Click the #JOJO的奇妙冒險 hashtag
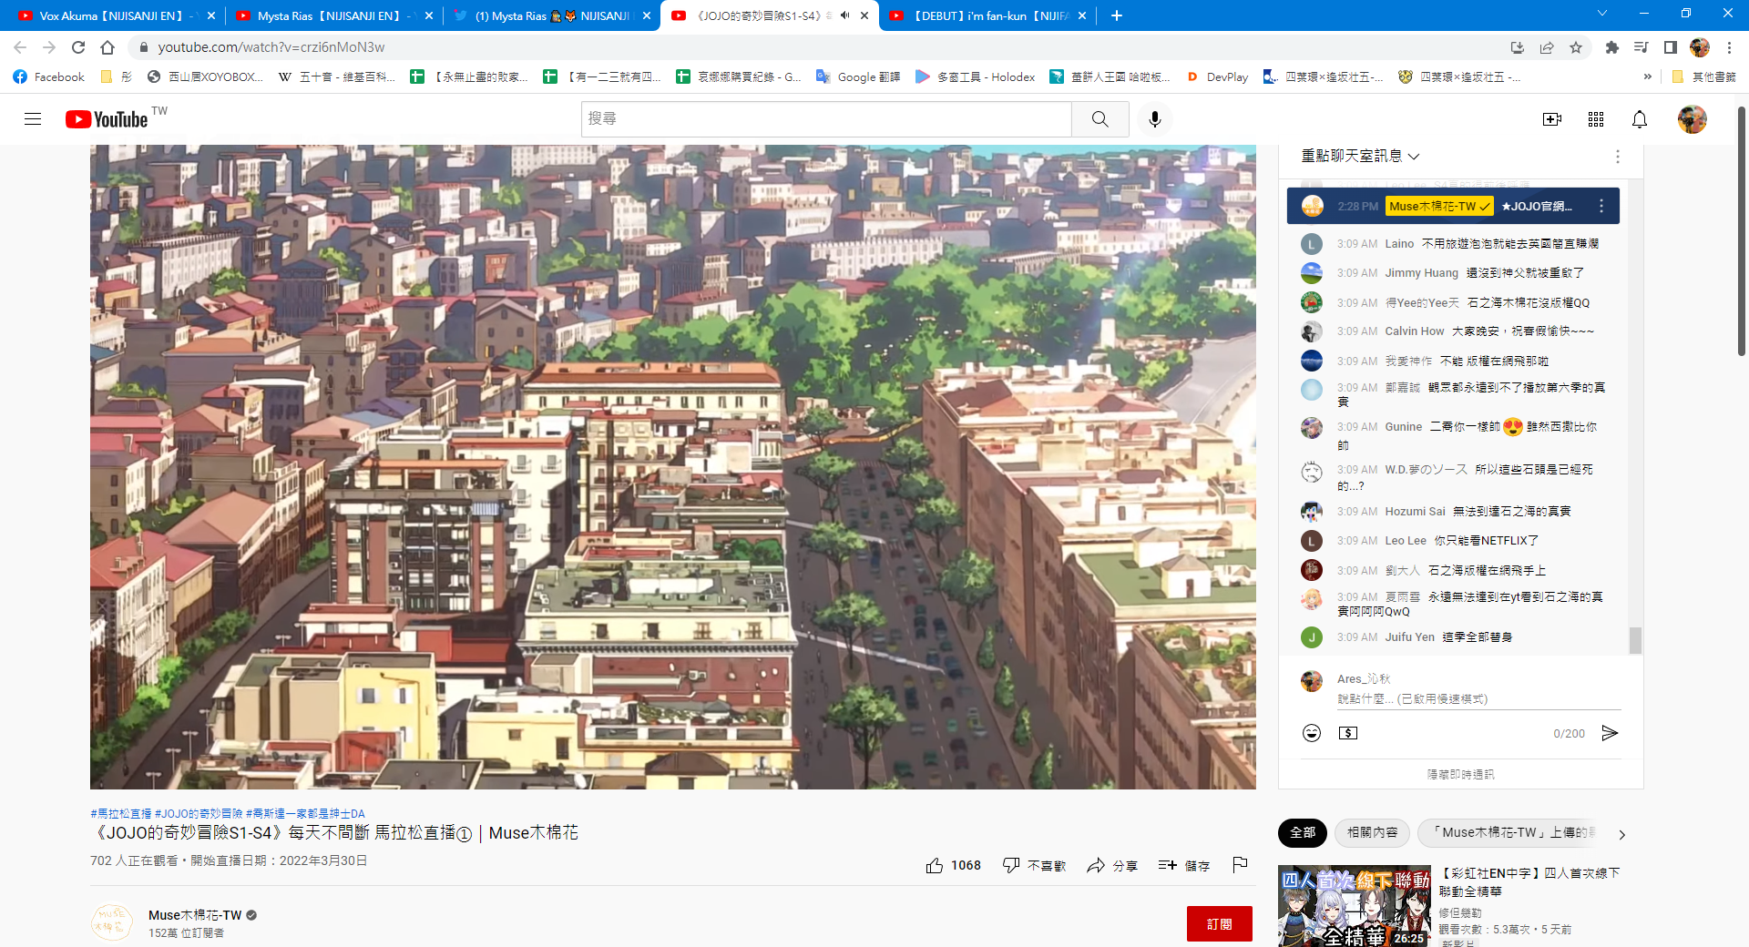The height and width of the screenshot is (947, 1749). tap(199, 813)
